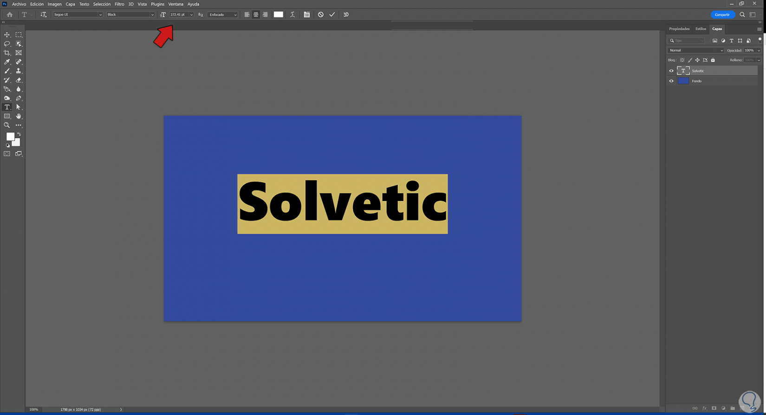Swap foreground and background colors
The width and height of the screenshot is (766, 415).
click(x=19, y=134)
